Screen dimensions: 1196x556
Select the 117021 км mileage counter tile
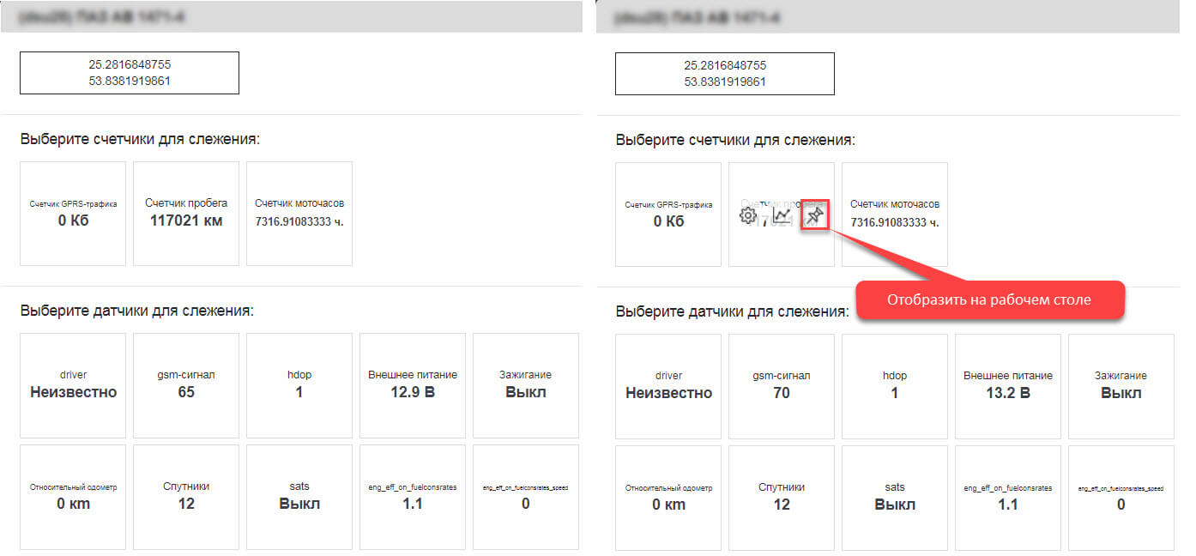(x=186, y=213)
